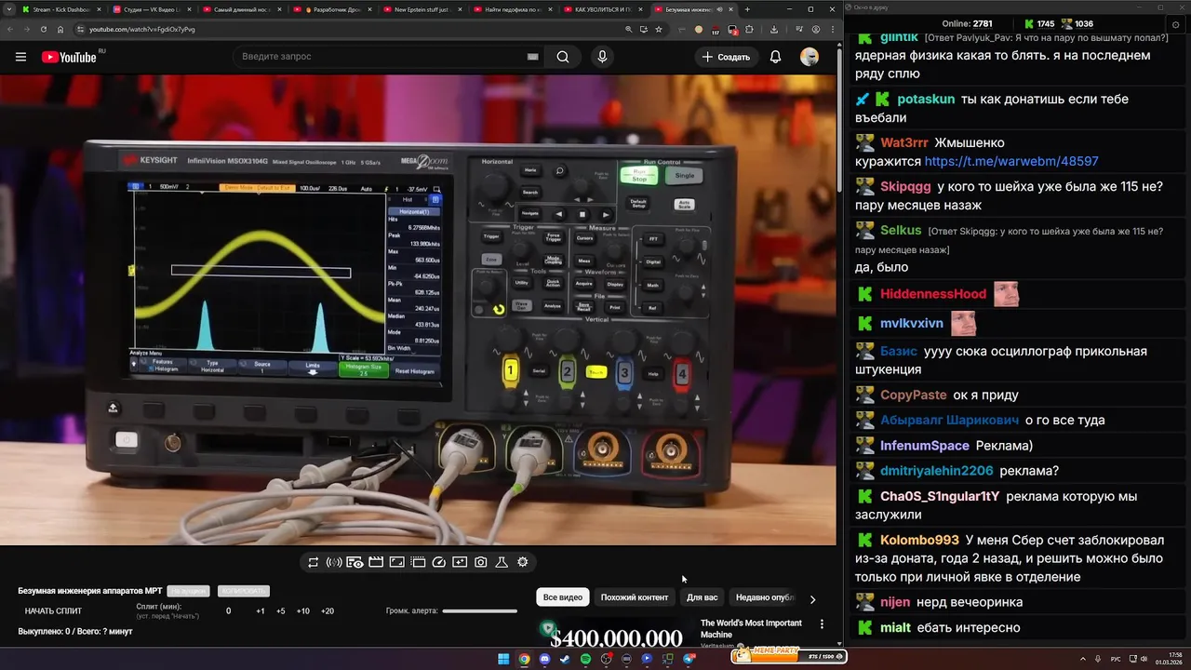Click the sound-waves icon in the player toolbar
Viewport: 1191px width, 670px height.
[334, 562]
